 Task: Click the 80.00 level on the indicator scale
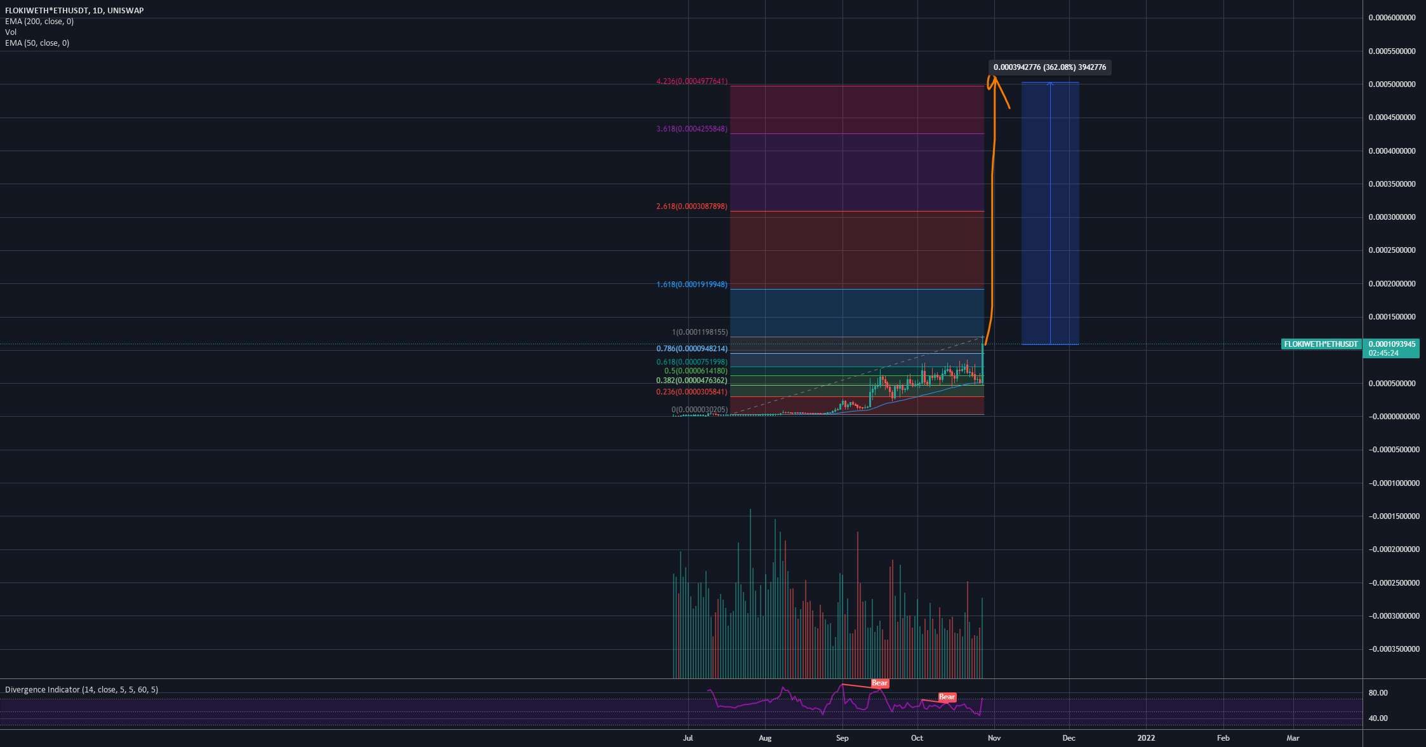click(x=1378, y=693)
